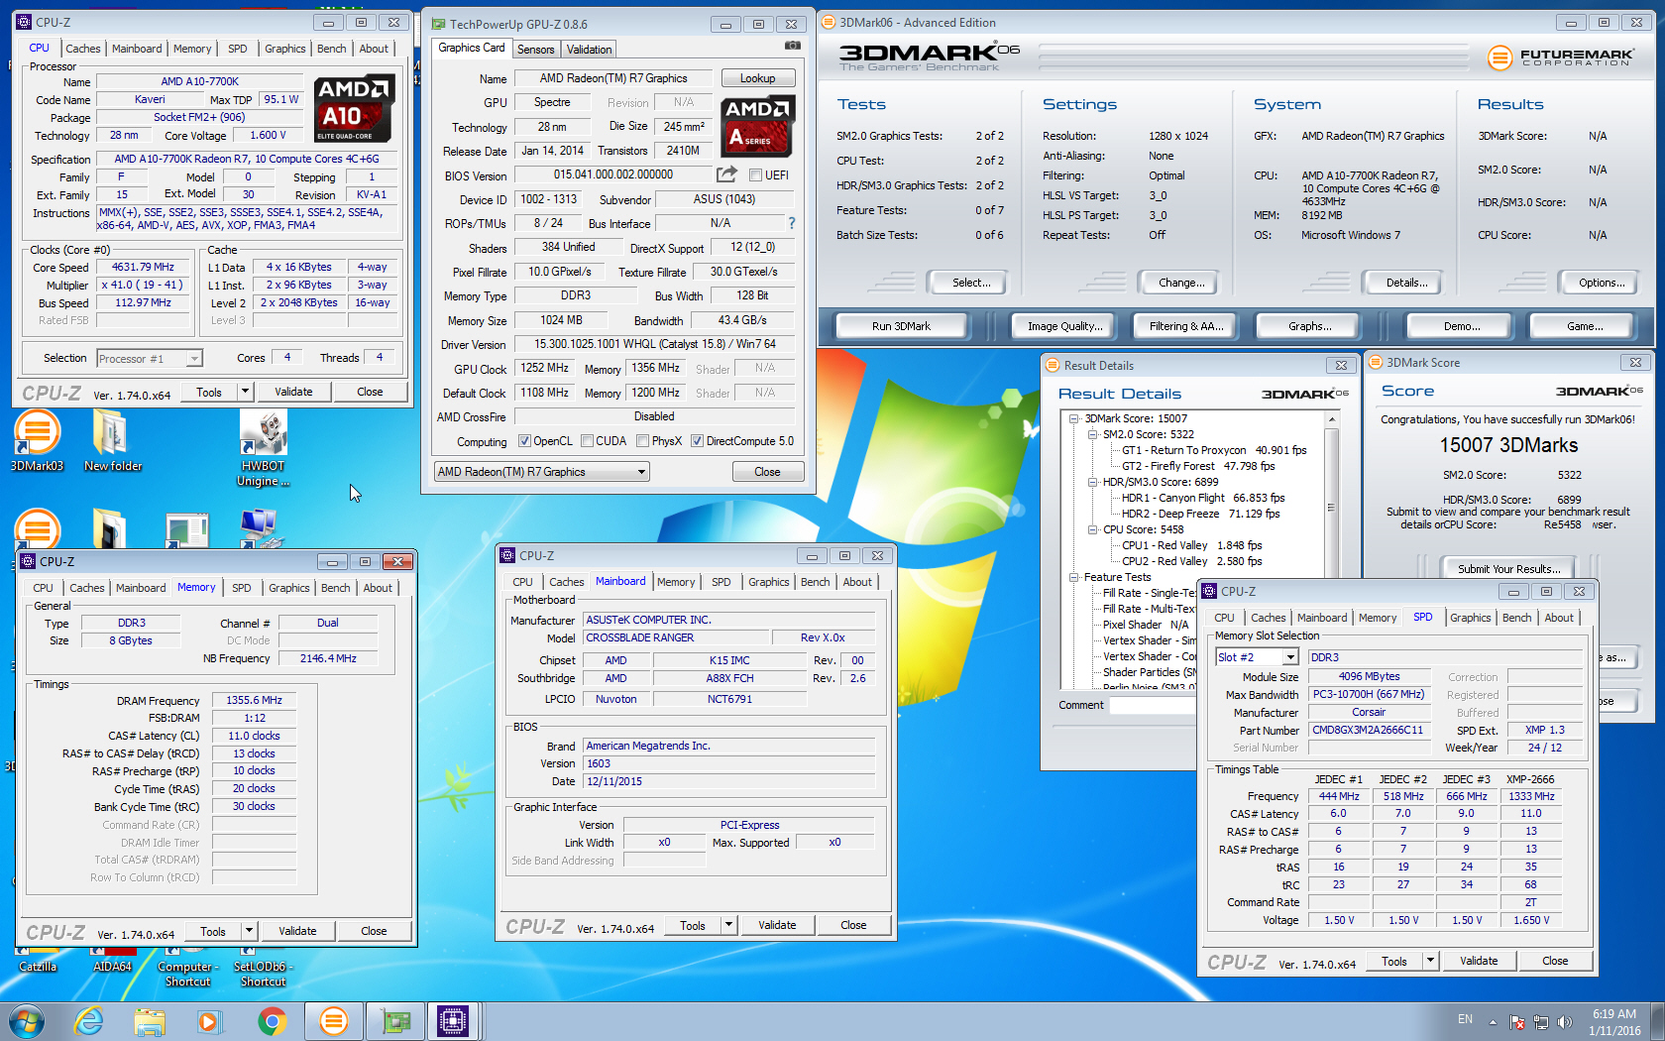Click Validate in the CPU-Z Memory window
The width and height of the screenshot is (1665, 1041).
(x=297, y=931)
